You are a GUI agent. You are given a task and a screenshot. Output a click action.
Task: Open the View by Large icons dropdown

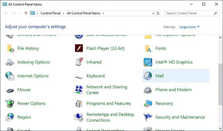(189, 27)
